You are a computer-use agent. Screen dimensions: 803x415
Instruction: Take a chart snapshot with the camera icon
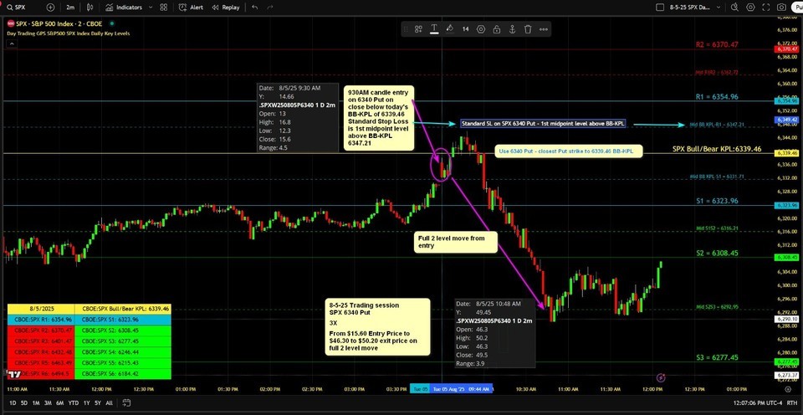(781, 8)
